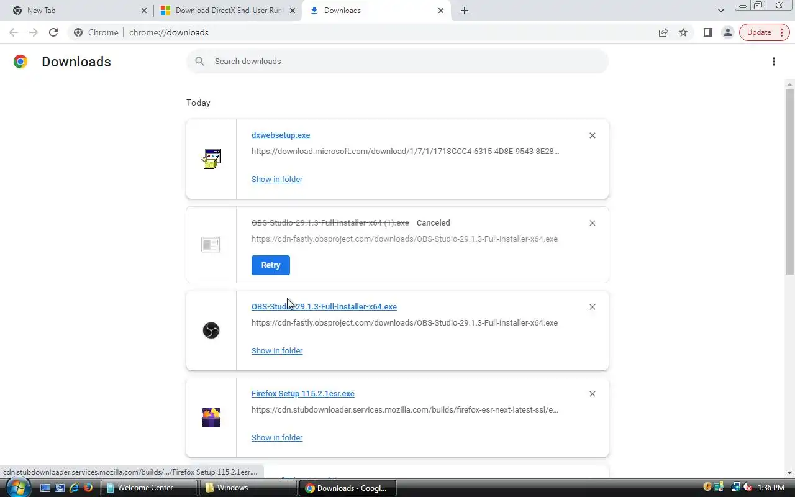The width and height of the screenshot is (795, 497).
Task: Remove the Firefox Setup 115.2.1esr.exe entry
Action: pos(592,394)
